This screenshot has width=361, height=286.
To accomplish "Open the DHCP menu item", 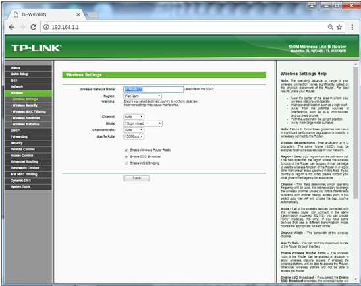I will click(x=28, y=130).
